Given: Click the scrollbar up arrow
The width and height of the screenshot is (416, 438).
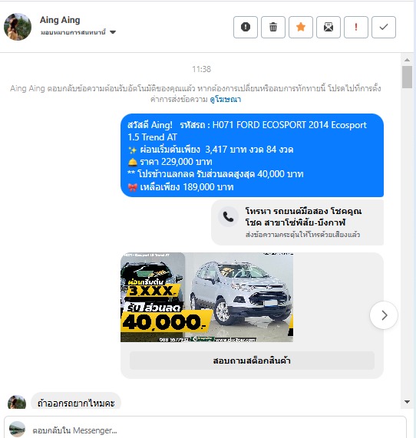Looking at the screenshot, I should [x=407, y=60].
